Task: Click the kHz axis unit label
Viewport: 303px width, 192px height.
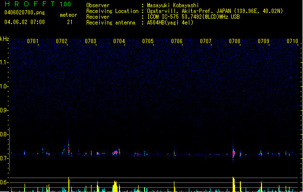Action: pos(4,39)
